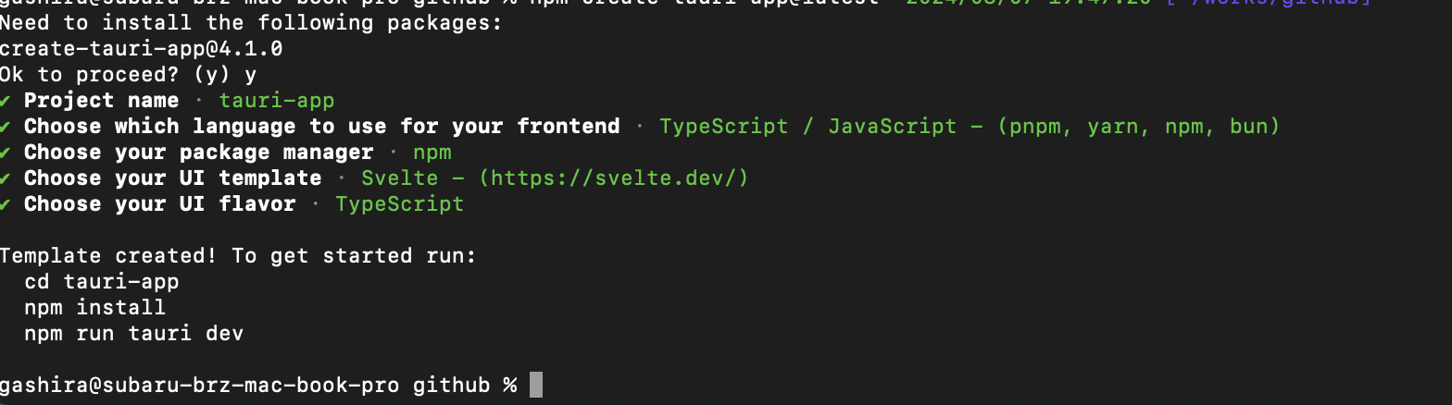Click the 'TypeScript / JavaScript' language answer
The height and width of the screenshot is (405, 1452).
(x=807, y=126)
